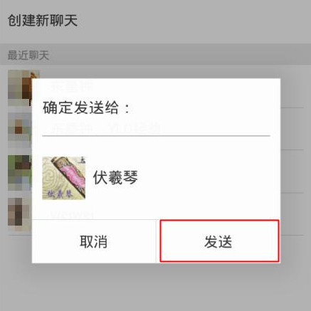Image resolution: width=311 pixels, height=311 pixels.
Task: Tap the 发送 button to confirm sending
Action: (x=219, y=241)
